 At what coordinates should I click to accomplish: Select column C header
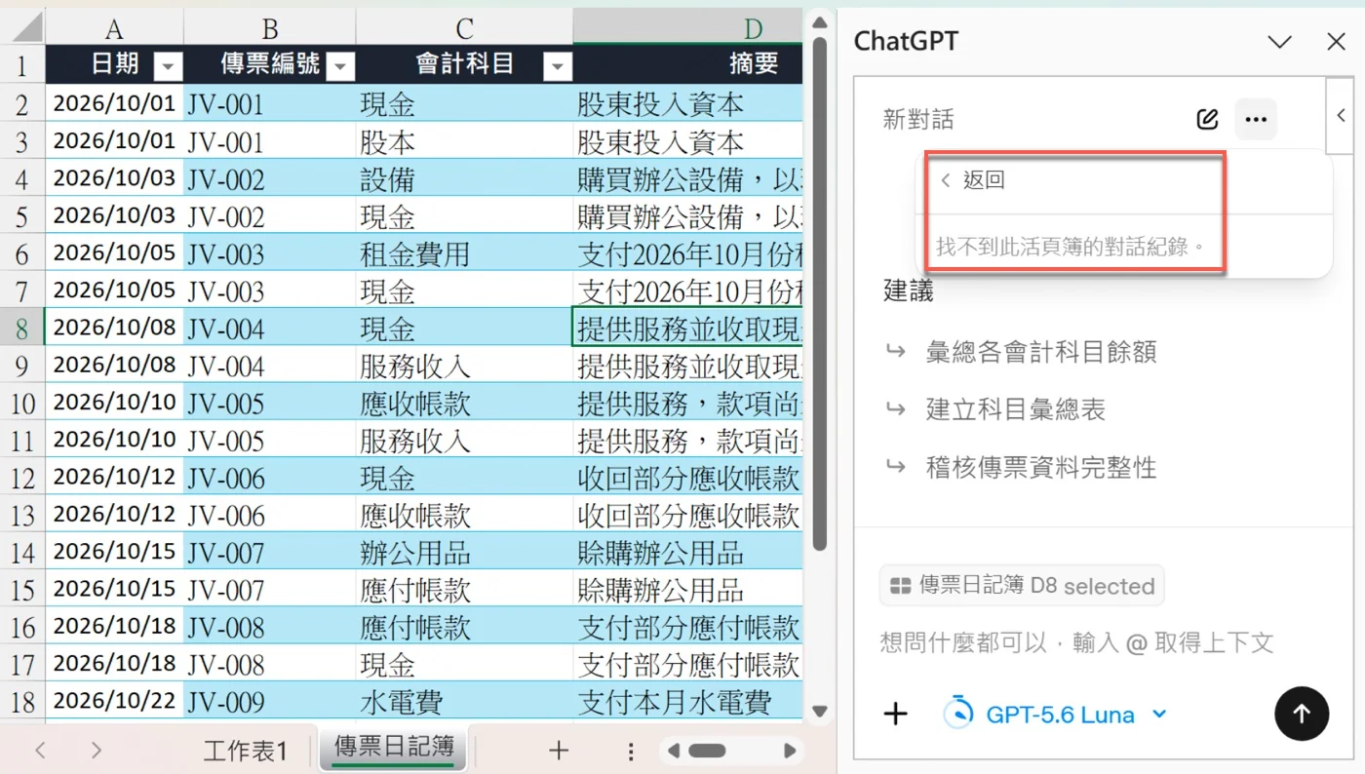tap(464, 27)
